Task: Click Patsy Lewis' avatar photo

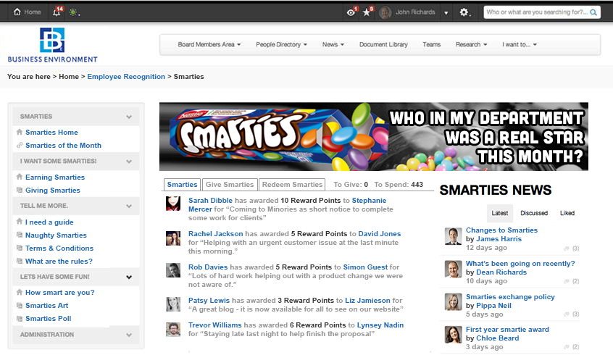Action: pos(173,304)
